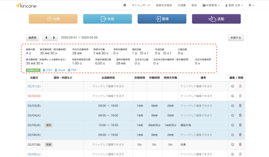Expand the 申請管理 dropdown menu
This screenshot has width=269, height=157.
pos(211,5)
